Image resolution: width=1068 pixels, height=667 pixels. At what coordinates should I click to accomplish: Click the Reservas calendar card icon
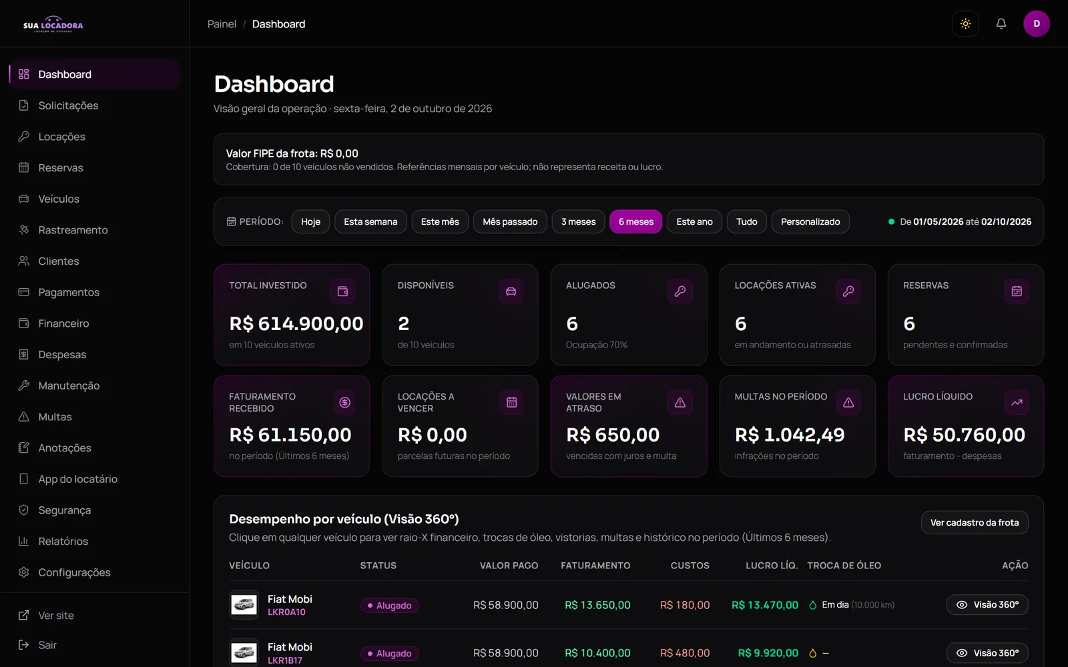point(1017,291)
